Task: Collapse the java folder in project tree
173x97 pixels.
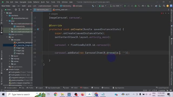Action: pyautogui.click(x=7, y=21)
